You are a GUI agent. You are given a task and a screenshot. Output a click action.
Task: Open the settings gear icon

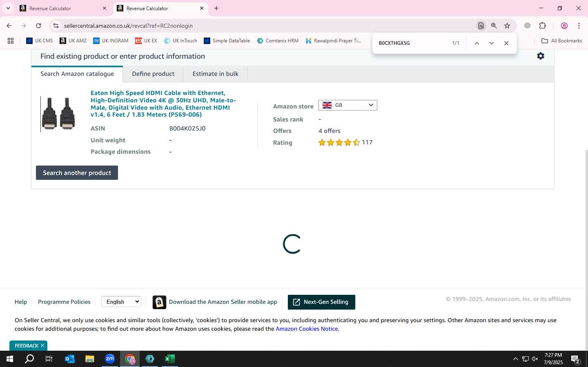point(541,56)
